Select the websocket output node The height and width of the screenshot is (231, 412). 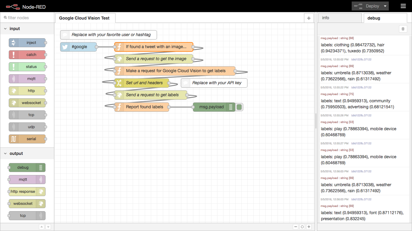[27, 203]
